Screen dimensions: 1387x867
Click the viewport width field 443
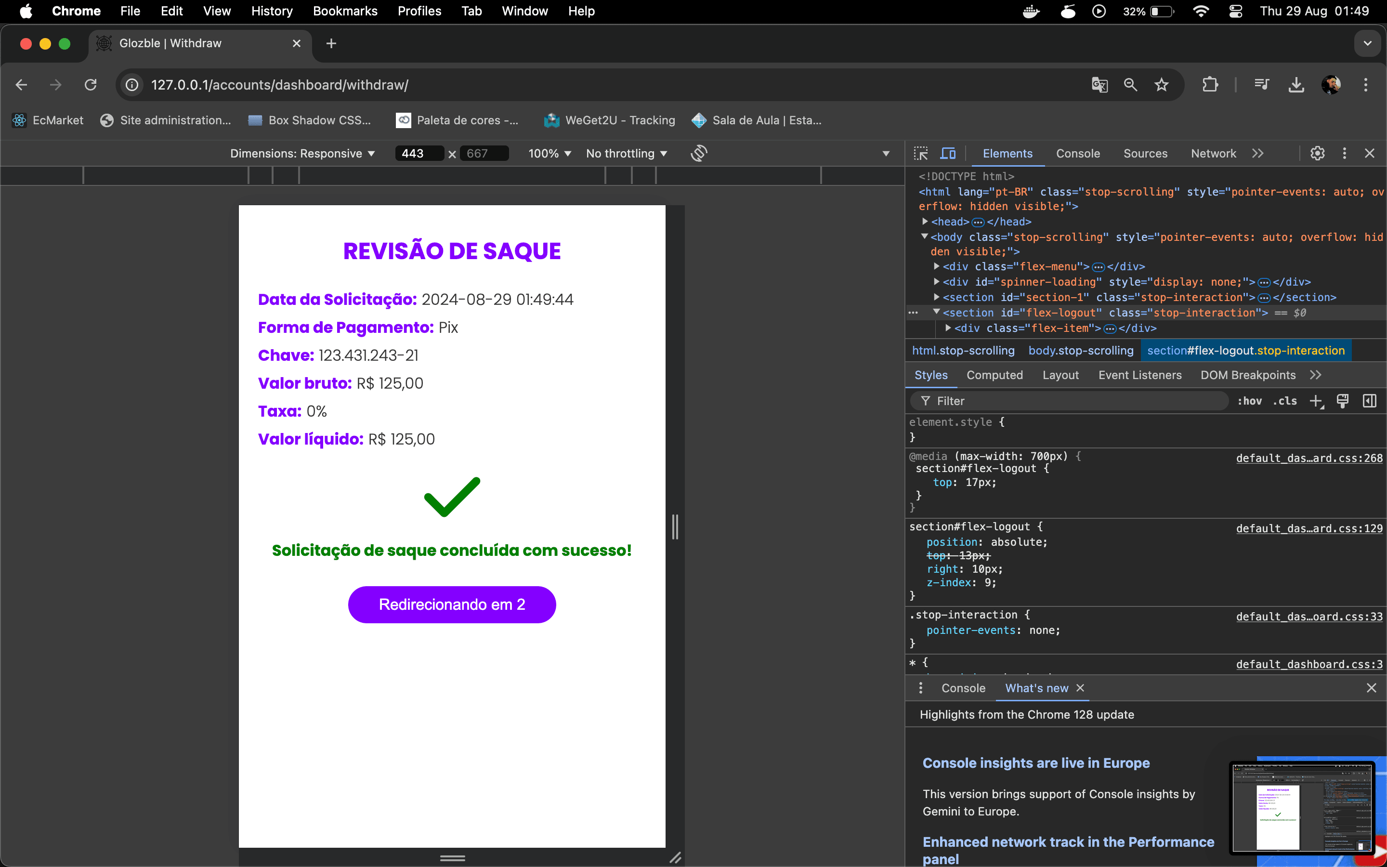[x=419, y=153]
